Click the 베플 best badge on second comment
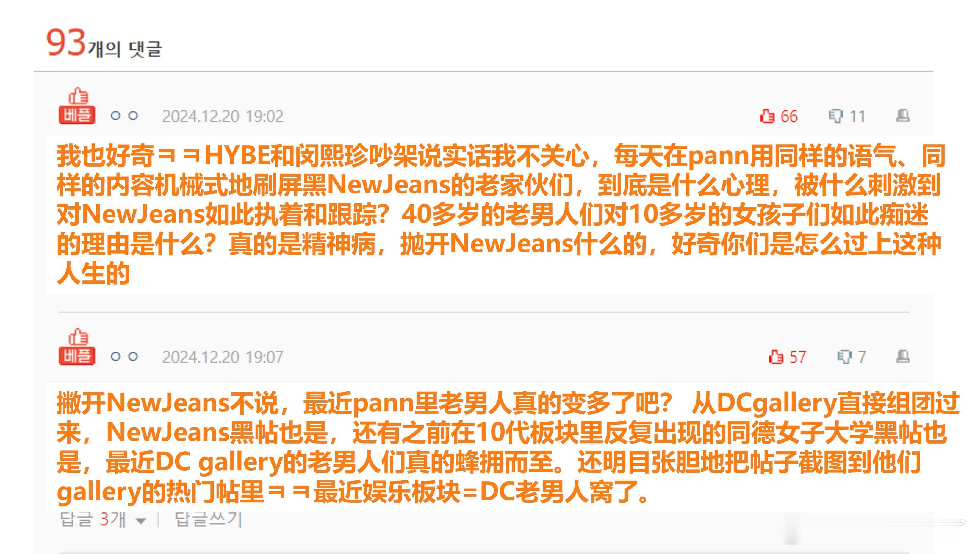Image resolution: width=975 pixels, height=554 pixels. pos(77,347)
